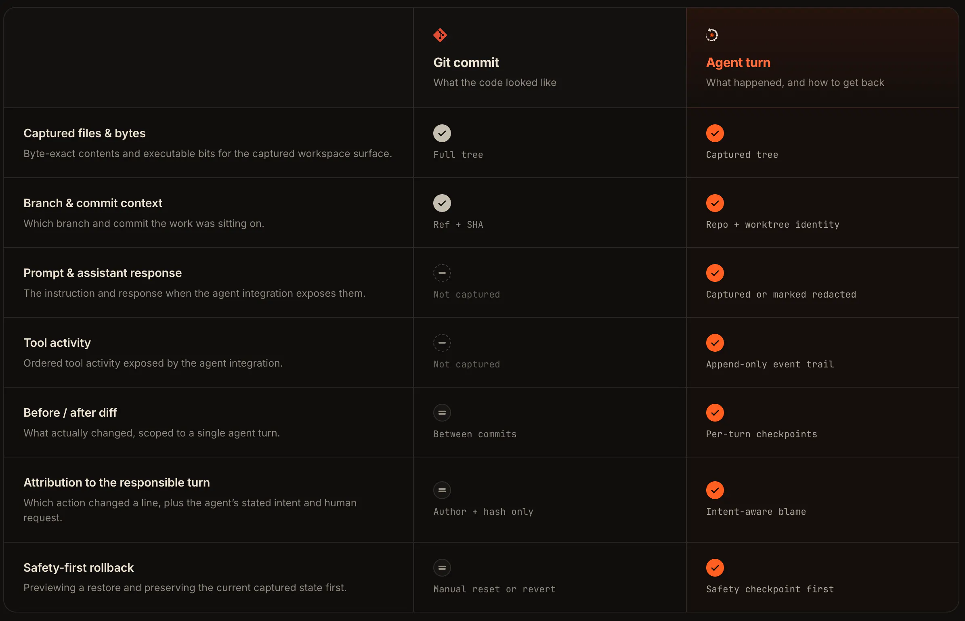This screenshot has height=621, width=965.
Task: Click the Agent turn circular icon
Action: (x=712, y=35)
